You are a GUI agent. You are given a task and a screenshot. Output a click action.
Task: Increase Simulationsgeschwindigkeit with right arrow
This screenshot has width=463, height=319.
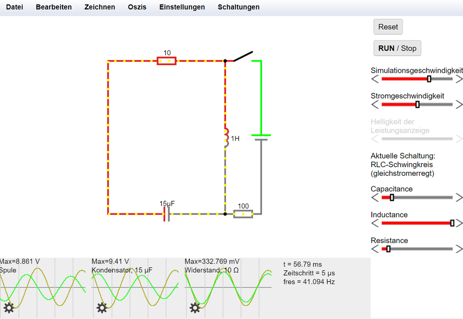[x=459, y=79]
